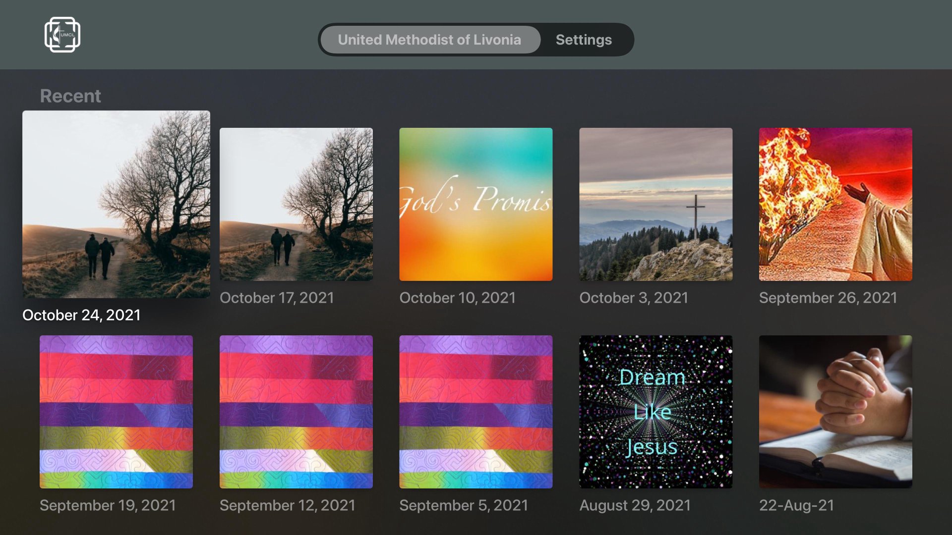Click the October 24, 2021 title label
This screenshot has height=535, width=952.
click(x=81, y=315)
